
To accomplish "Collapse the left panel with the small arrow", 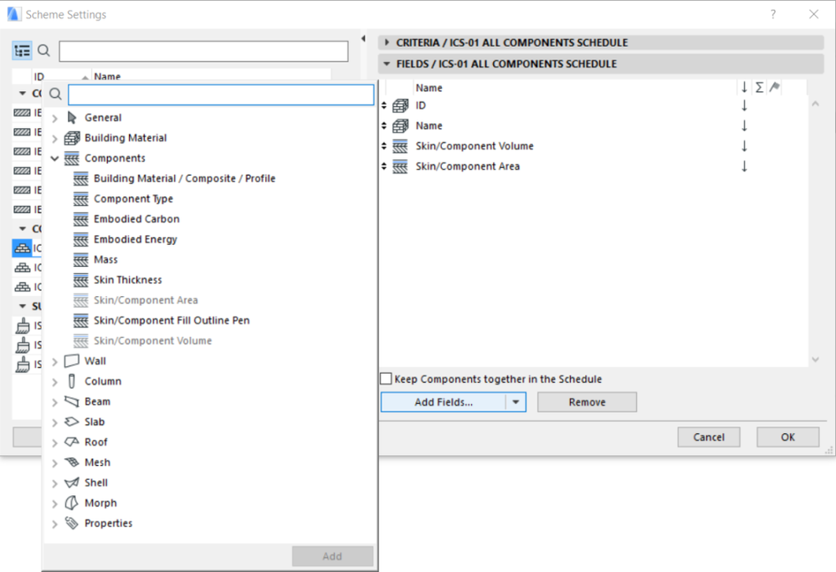I will (x=363, y=38).
